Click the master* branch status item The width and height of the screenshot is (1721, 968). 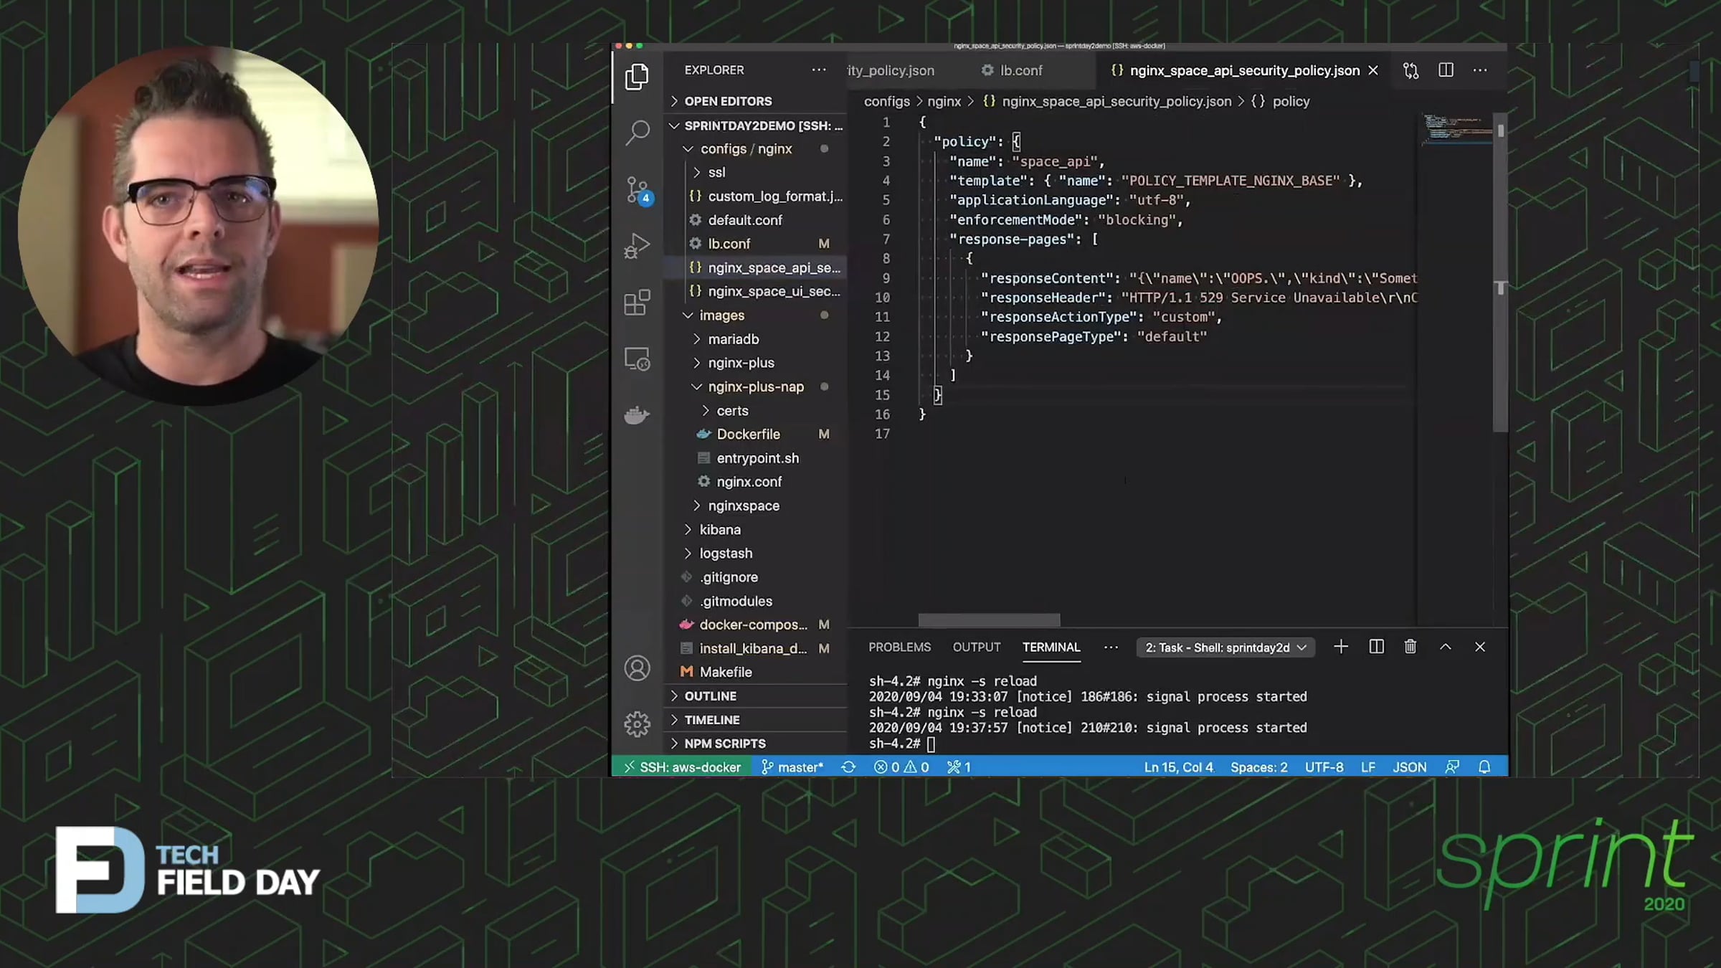coord(792,767)
